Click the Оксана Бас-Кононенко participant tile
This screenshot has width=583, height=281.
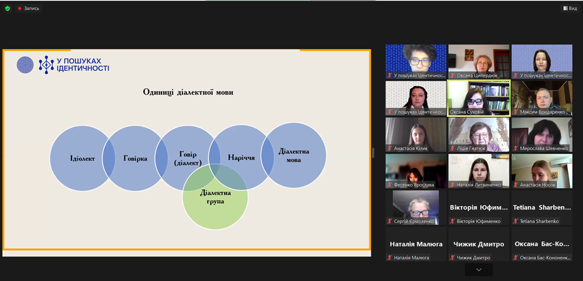pyautogui.click(x=541, y=244)
